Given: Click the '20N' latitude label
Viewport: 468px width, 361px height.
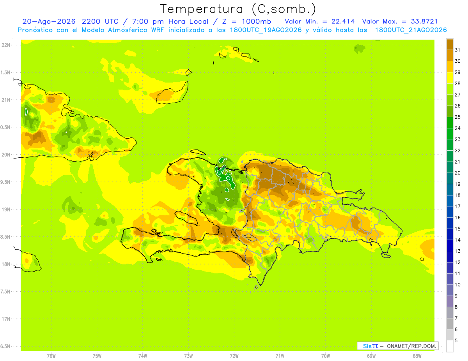Looking at the screenshot, I should (x=5, y=155).
